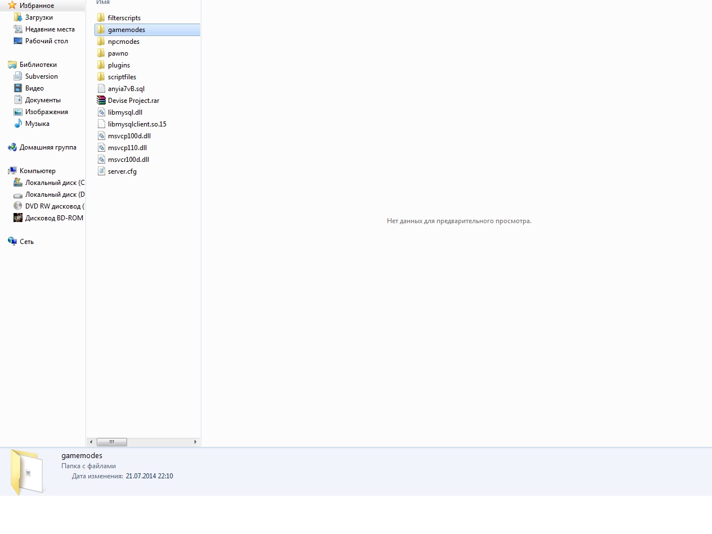
Task: Click the Music note icon
Action: tap(18, 123)
